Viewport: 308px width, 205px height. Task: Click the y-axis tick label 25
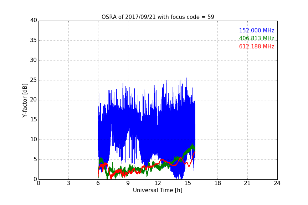[34, 80]
